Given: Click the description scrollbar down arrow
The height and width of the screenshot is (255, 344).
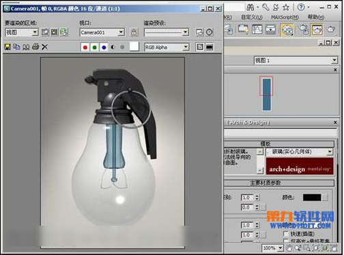Looking at the screenshot, I should [260, 171].
